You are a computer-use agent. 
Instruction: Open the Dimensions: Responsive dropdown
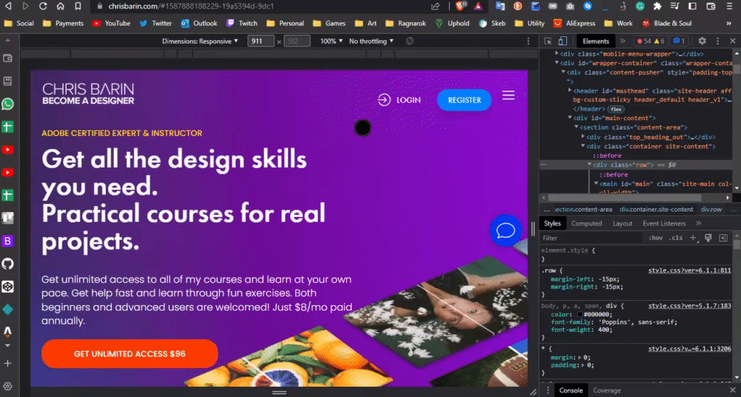[x=200, y=41]
